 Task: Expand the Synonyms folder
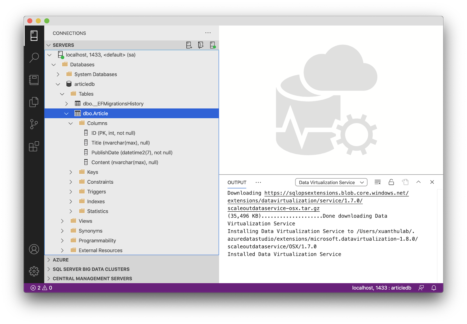pyautogui.click(x=62, y=231)
